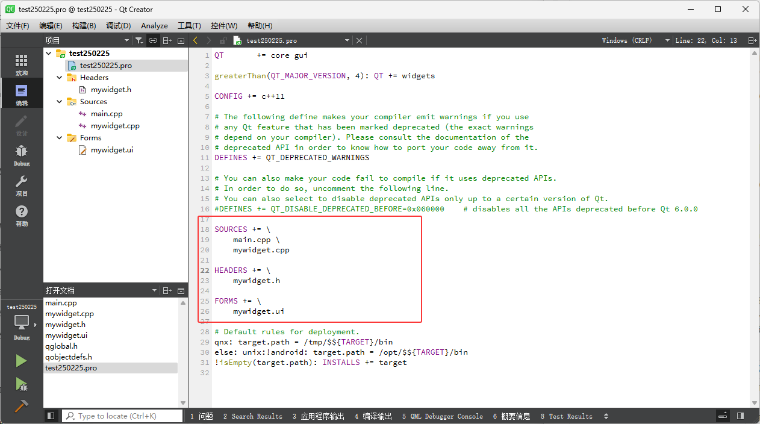Open the output panes extra menu arrows
Image resolution: width=760 pixels, height=424 pixels.
pyautogui.click(x=606, y=416)
